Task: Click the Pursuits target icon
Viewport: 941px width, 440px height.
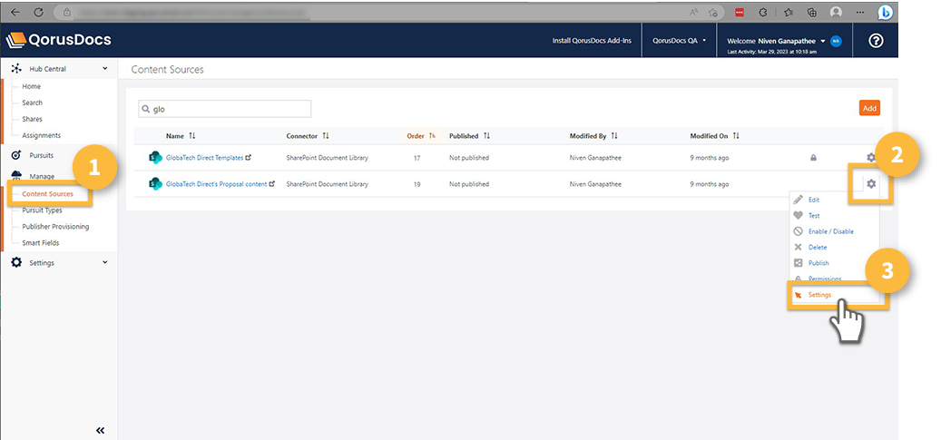Action: (x=17, y=155)
